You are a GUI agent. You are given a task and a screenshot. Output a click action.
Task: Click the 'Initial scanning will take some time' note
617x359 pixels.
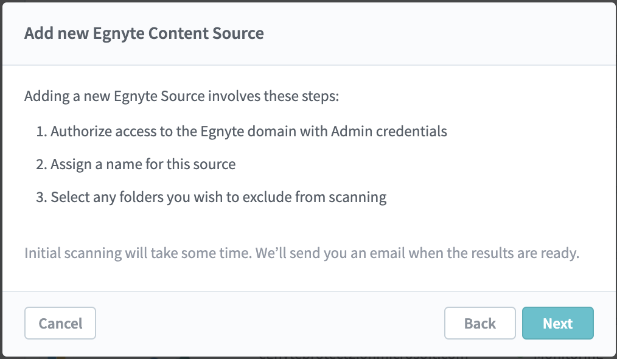pos(302,253)
